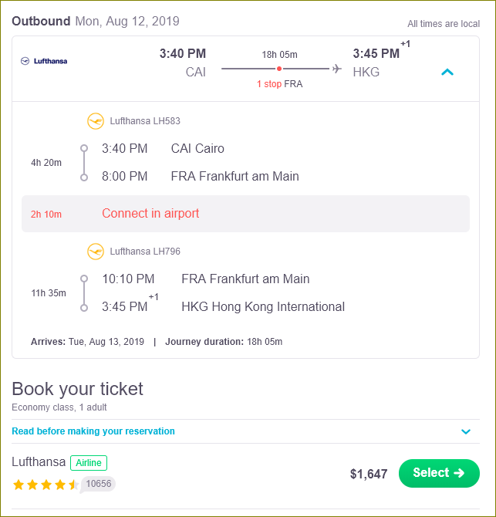The image size is (496, 517).
Task: Open the 10656 reviews bubble
Action: point(98,484)
